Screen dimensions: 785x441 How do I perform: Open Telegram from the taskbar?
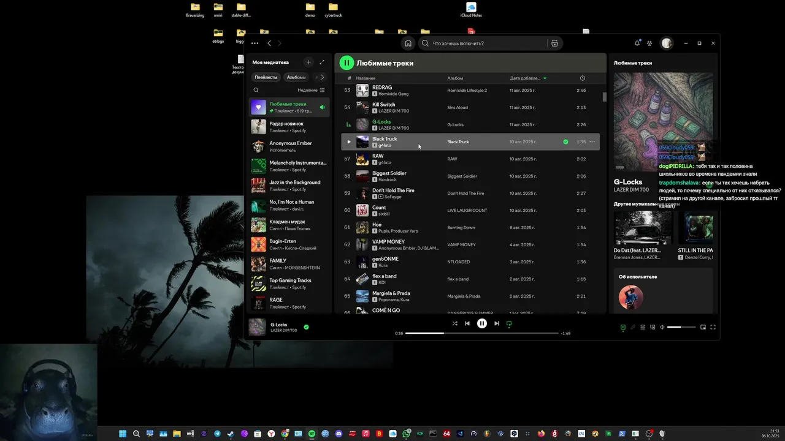[x=217, y=434]
